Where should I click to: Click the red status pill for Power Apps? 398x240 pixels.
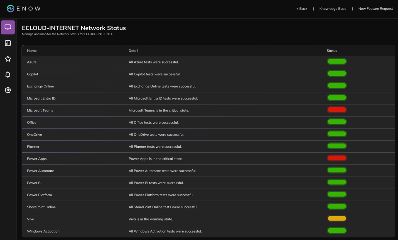click(x=337, y=158)
